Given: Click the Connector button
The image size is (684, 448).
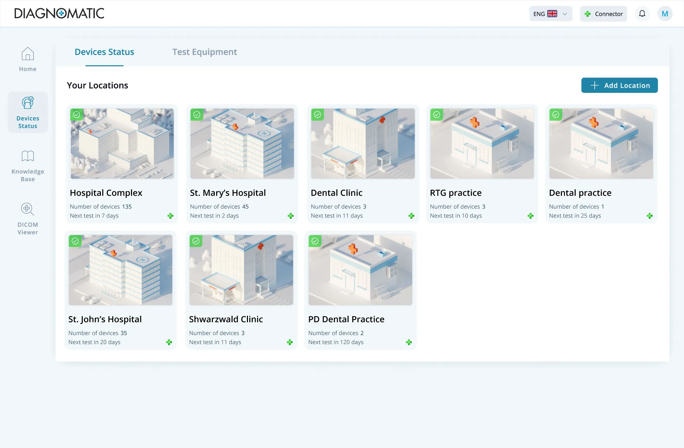Looking at the screenshot, I should coord(603,14).
